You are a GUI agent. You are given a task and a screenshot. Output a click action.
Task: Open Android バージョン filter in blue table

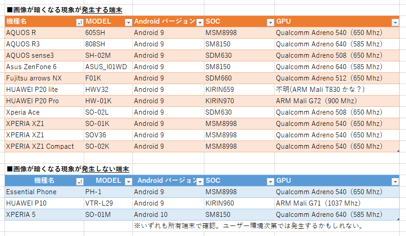click(200, 182)
